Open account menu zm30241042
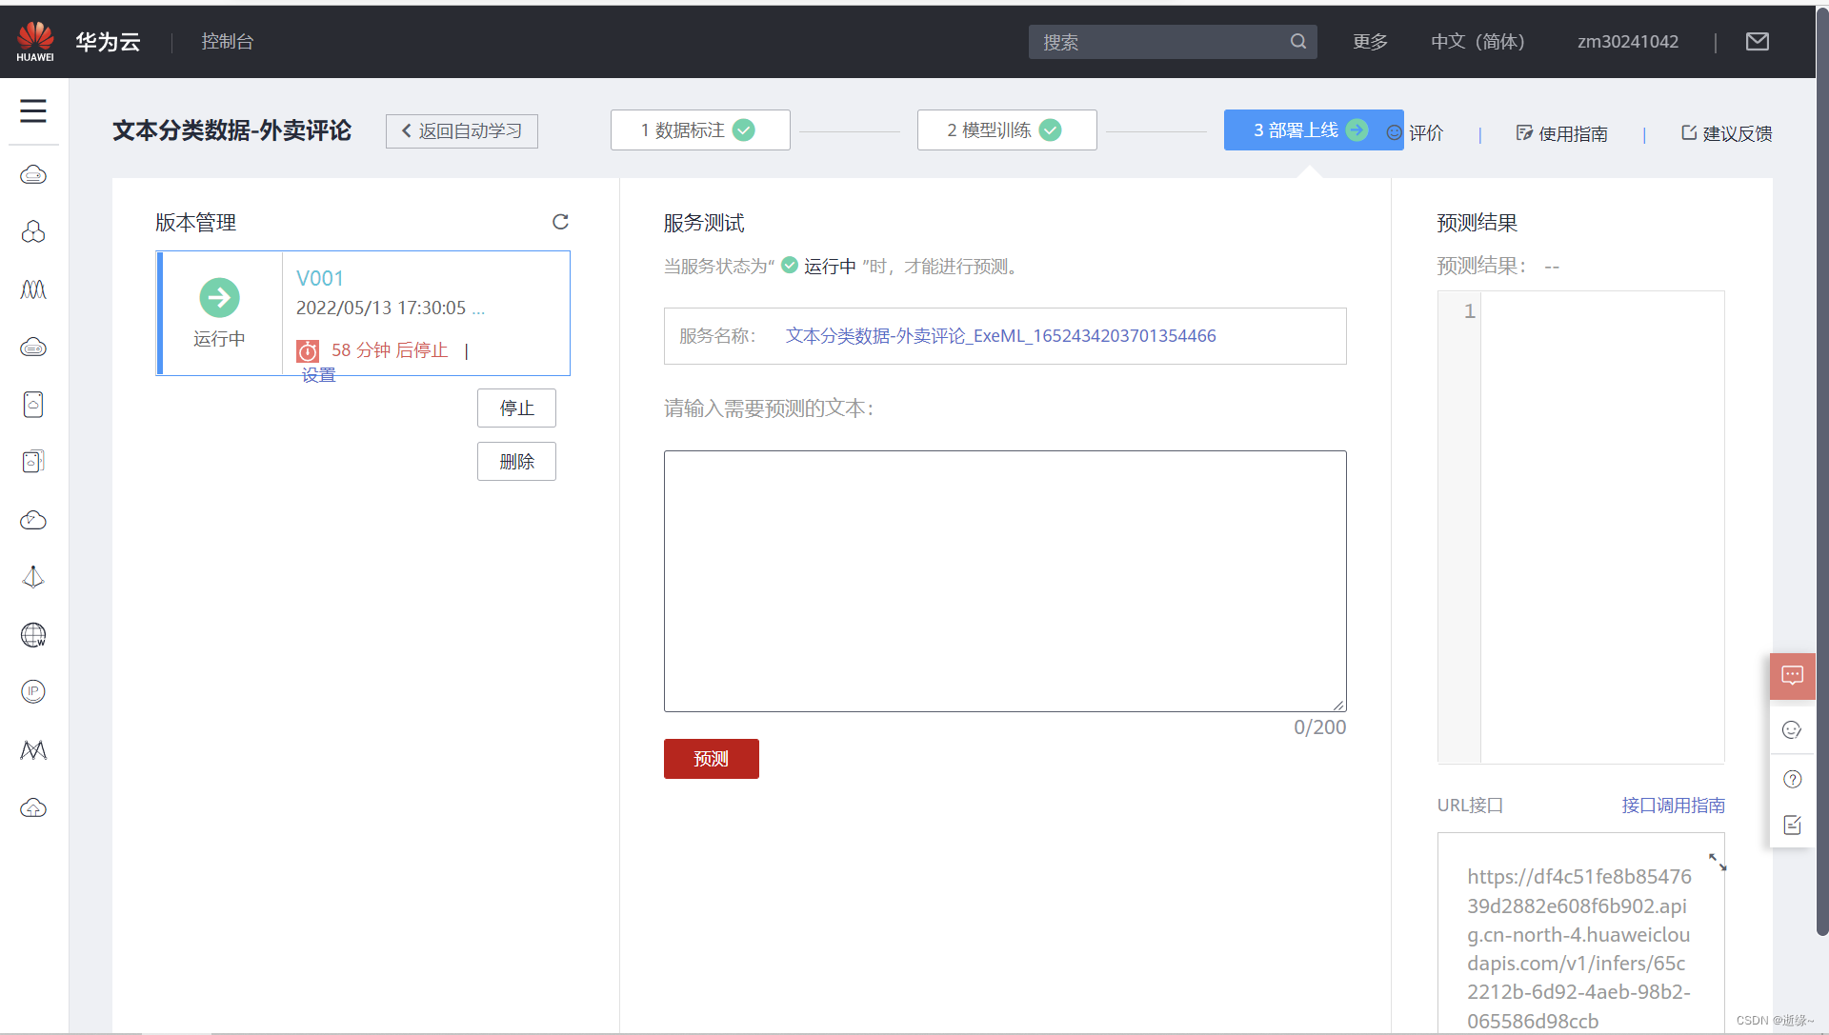 click(1628, 42)
